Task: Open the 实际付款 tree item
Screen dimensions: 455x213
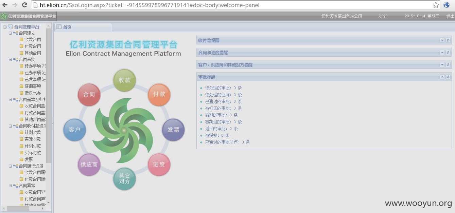Action: 33,153
